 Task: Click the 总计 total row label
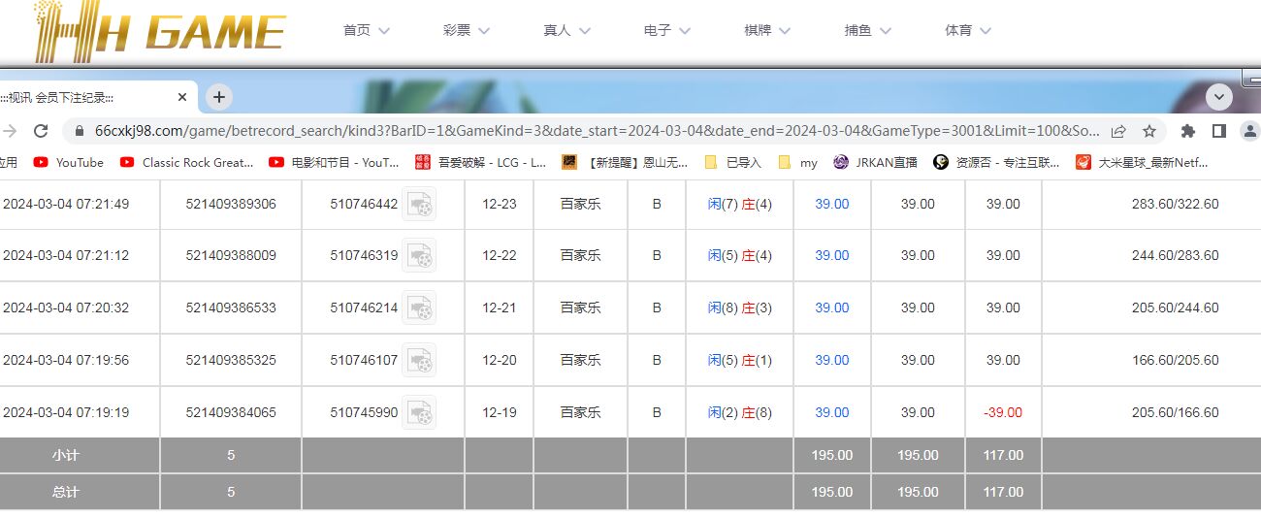(x=66, y=492)
